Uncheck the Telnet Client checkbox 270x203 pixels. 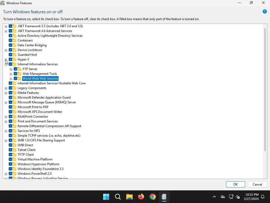pos(10,150)
